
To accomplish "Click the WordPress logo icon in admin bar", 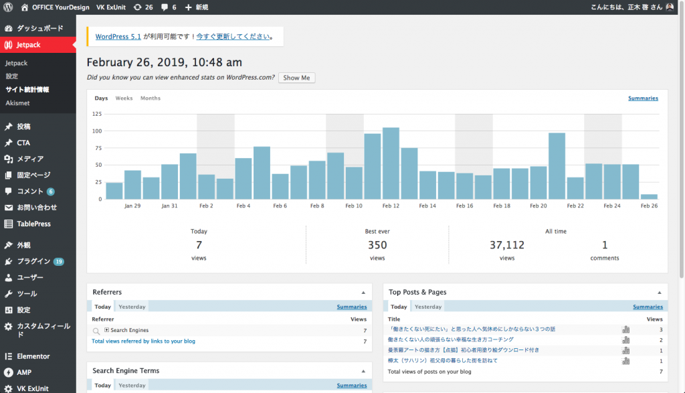I will (9, 7).
